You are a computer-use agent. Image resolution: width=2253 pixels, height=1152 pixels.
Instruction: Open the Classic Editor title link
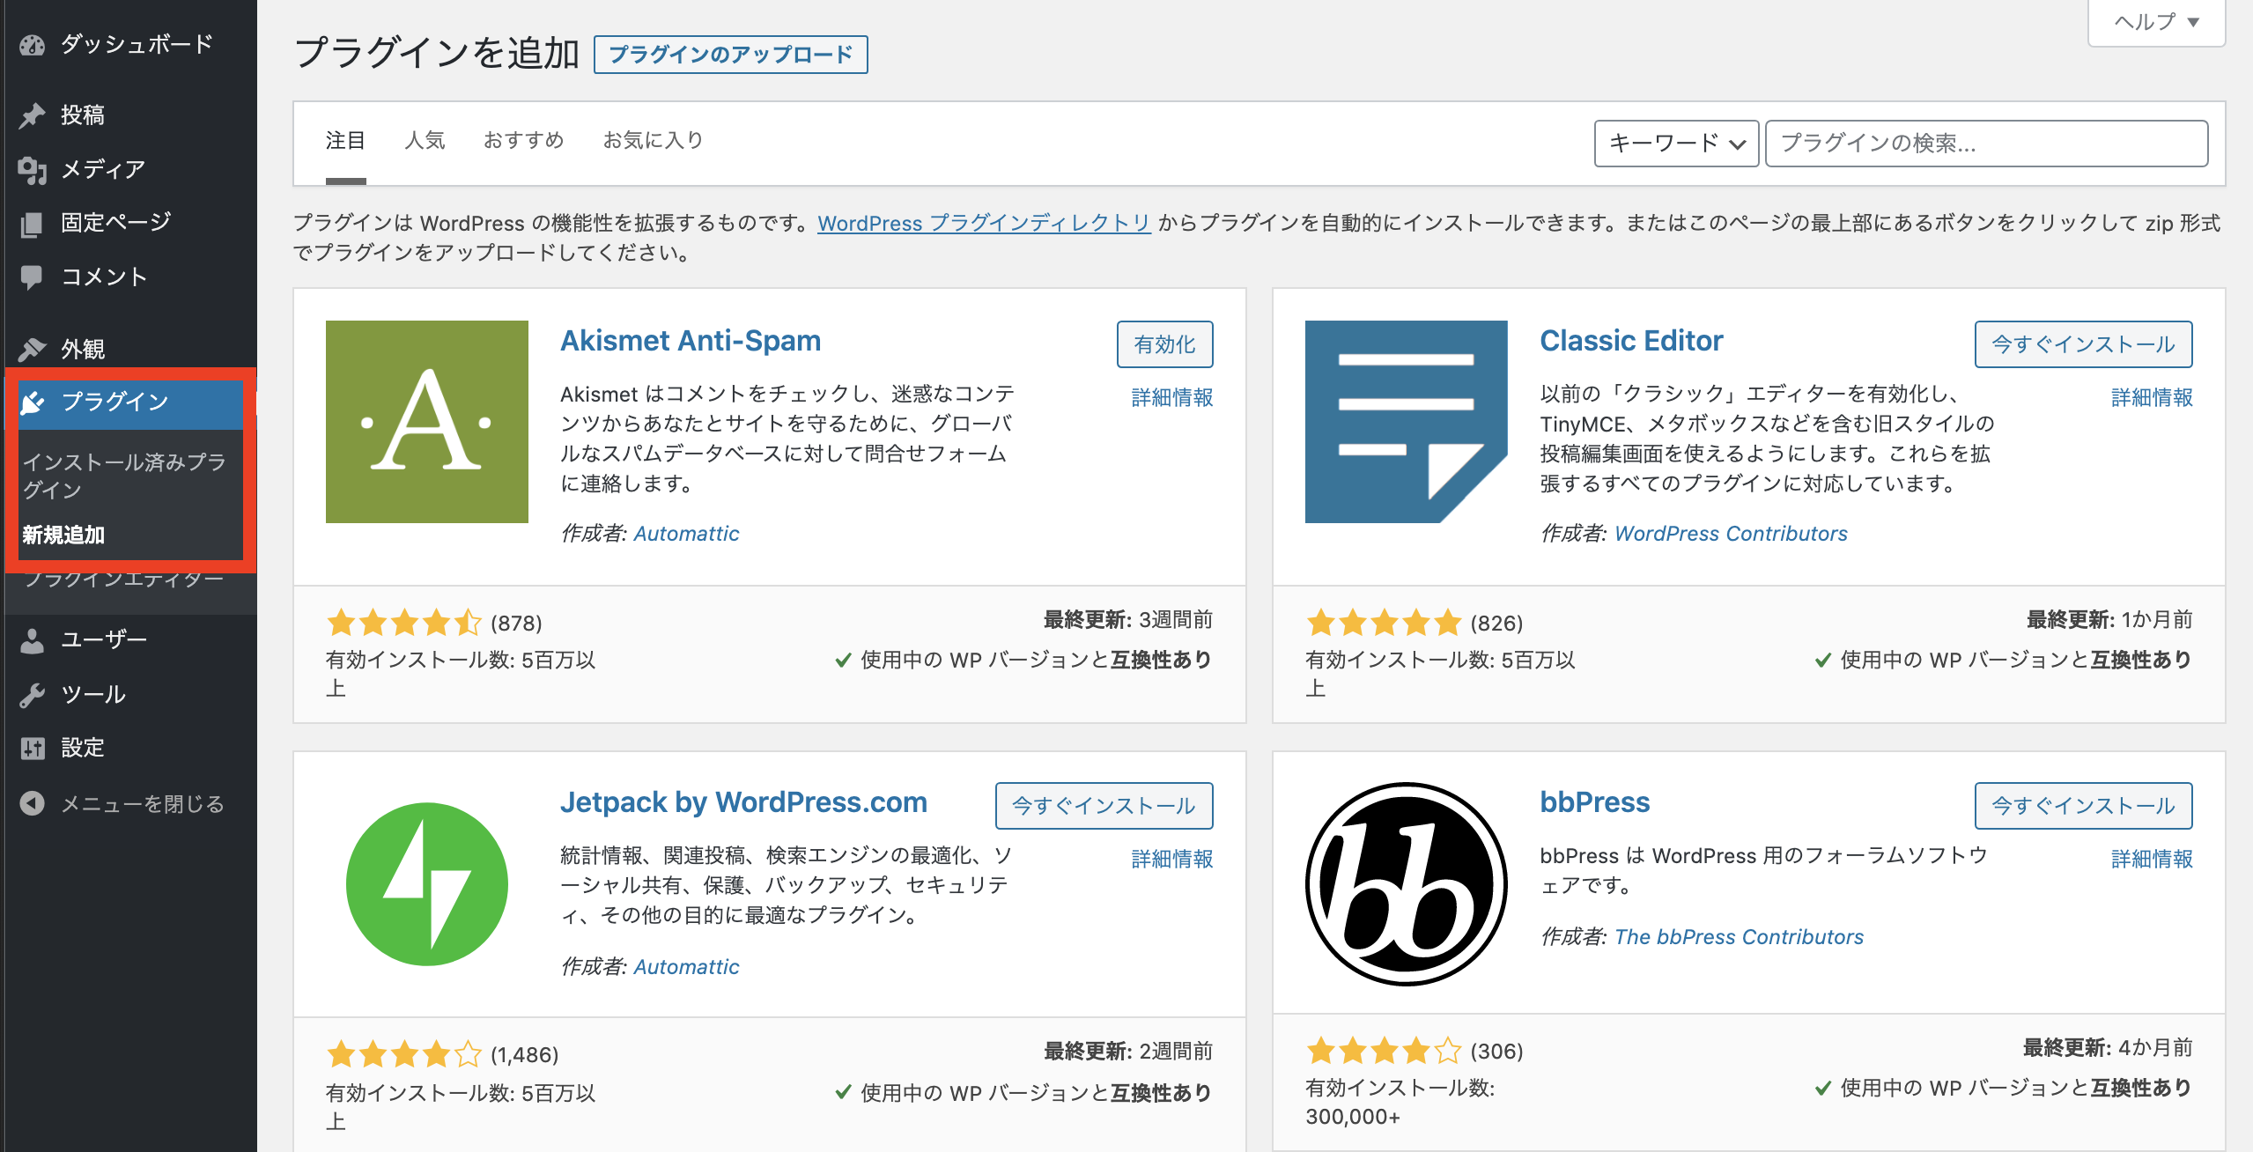point(1631,341)
